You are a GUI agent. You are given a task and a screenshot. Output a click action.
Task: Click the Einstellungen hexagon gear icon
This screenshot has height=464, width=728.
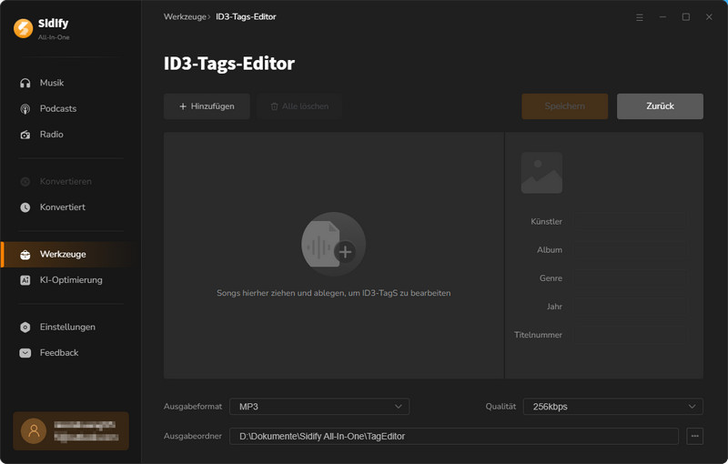25,328
